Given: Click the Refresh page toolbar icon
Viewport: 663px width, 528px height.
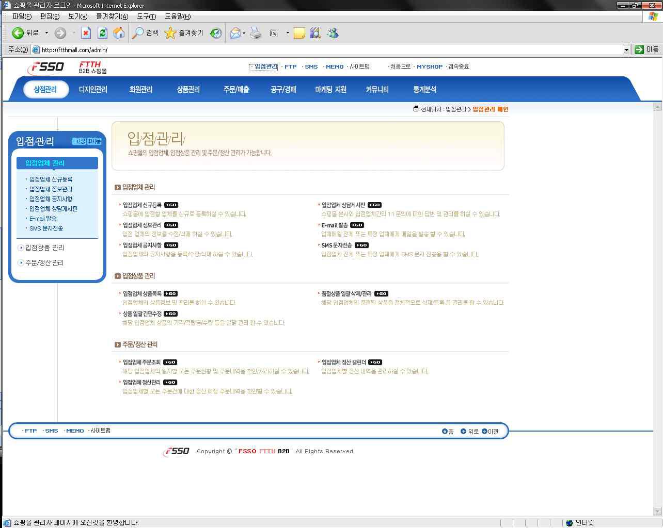Looking at the screenshot, I should (102, 33).
